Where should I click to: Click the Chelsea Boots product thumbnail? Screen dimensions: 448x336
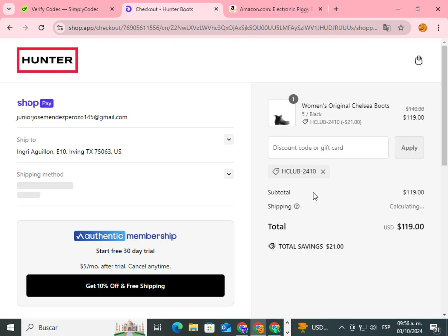(x=282, y=113)
